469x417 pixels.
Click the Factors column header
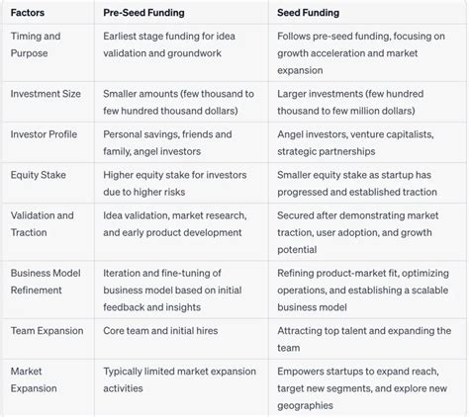tap(28, 13)
